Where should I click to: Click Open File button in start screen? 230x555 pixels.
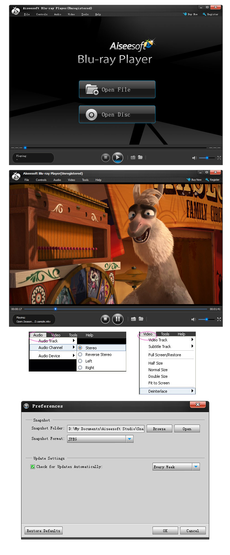tap(117, 89)
